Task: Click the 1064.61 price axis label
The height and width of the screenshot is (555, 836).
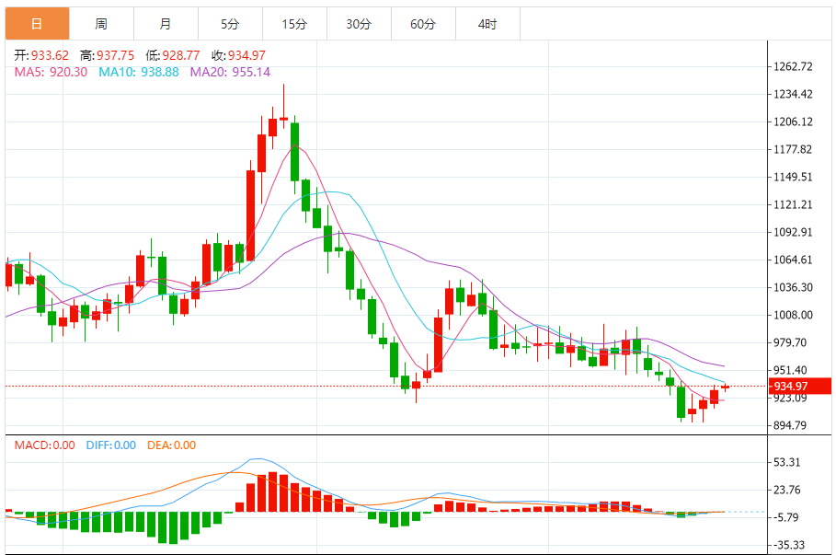Action: click(x=793, y=260)
